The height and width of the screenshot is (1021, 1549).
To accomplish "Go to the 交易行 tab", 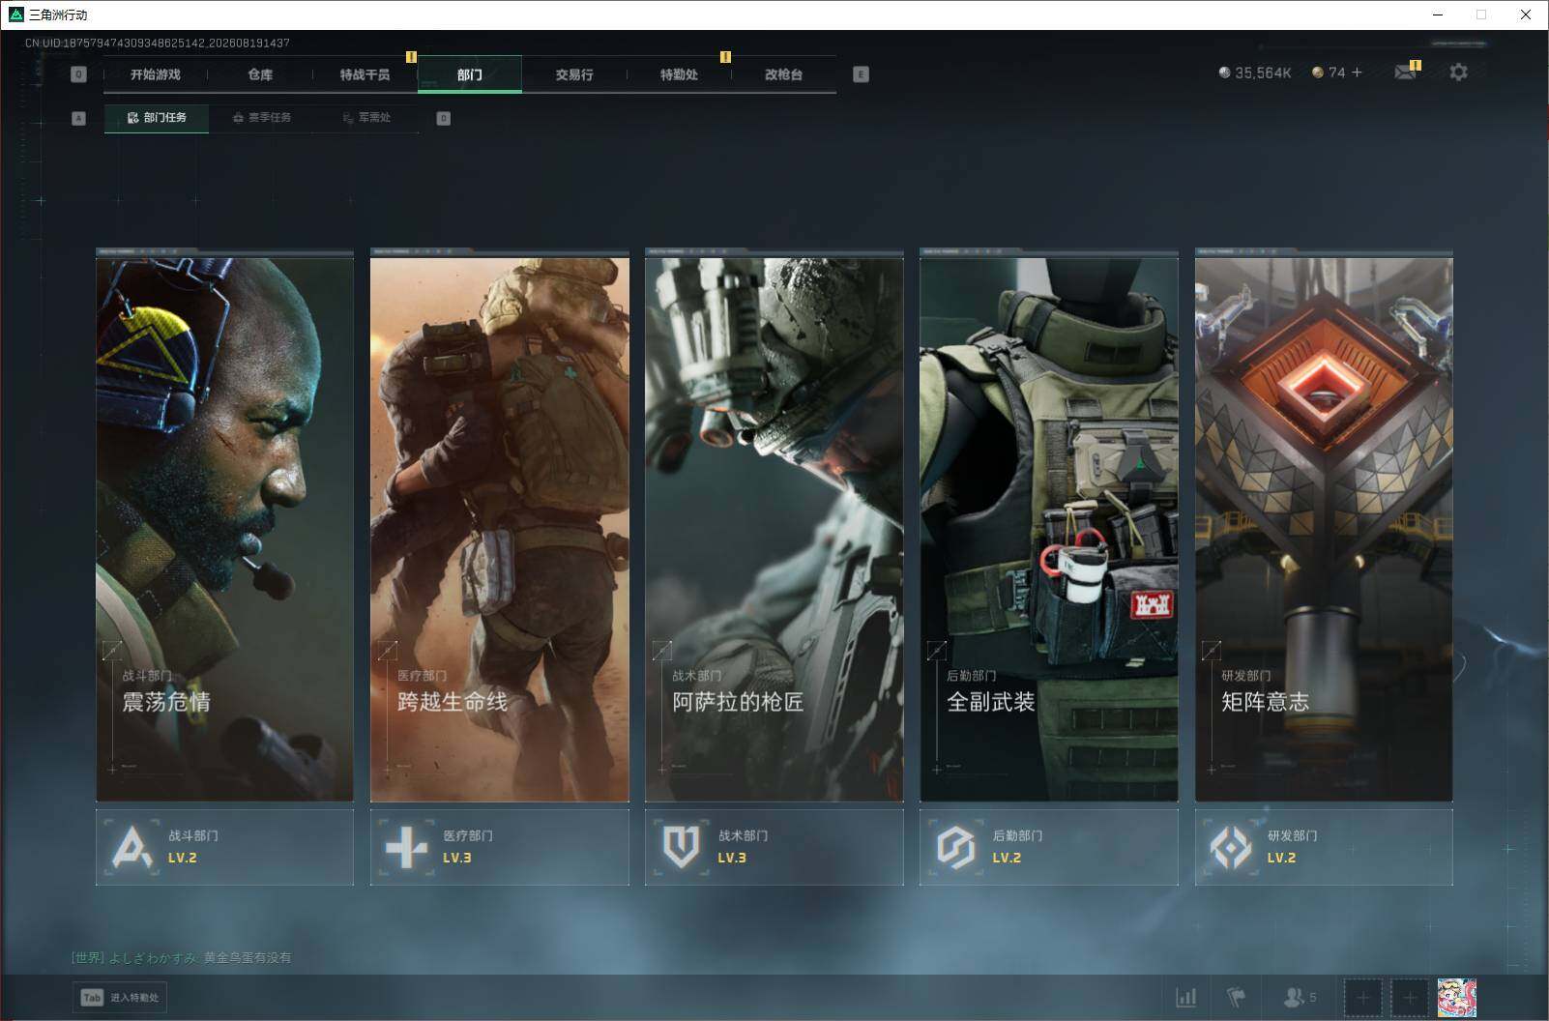I will coord(574,74).
